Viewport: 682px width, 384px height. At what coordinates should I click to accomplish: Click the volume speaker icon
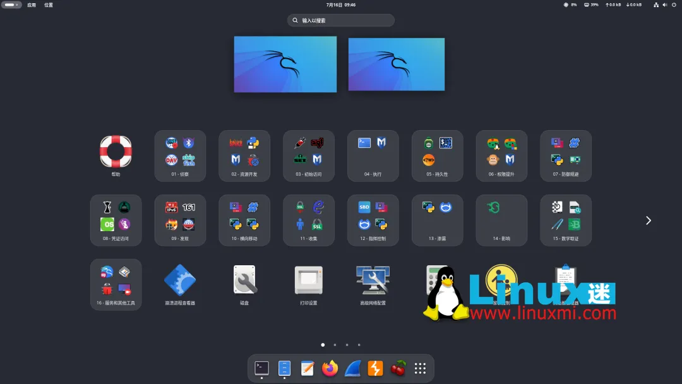pos(664,5)
